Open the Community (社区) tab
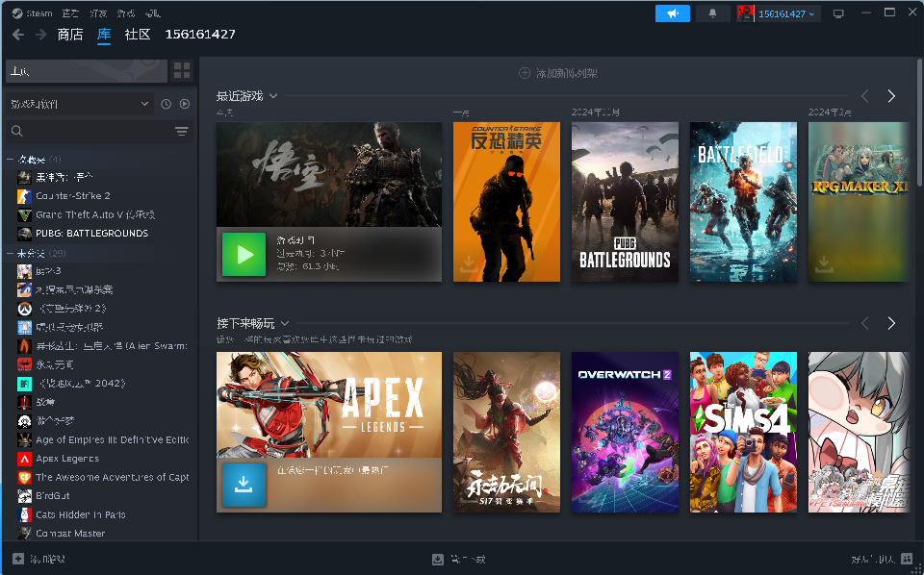 138,35
